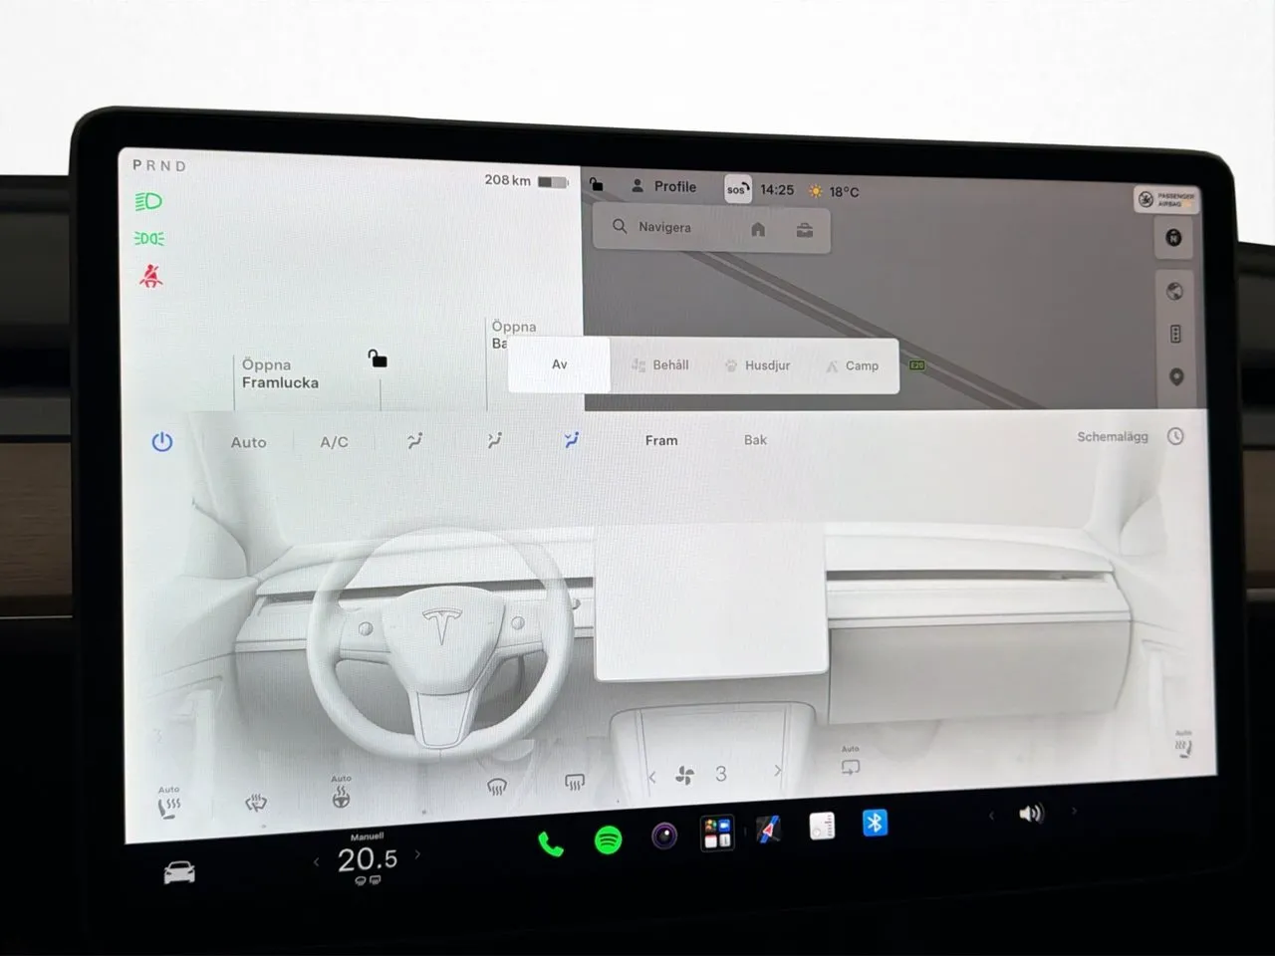Lower volume with left chevron
This screenshot has height=956, width=1275.
tap(991, 816)
